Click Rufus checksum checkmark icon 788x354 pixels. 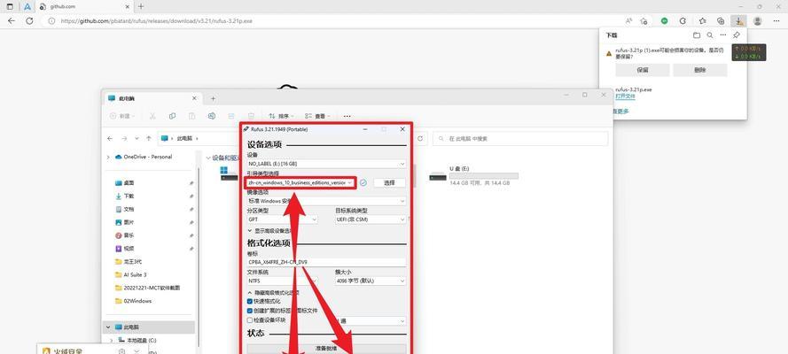tap(363, 183)
